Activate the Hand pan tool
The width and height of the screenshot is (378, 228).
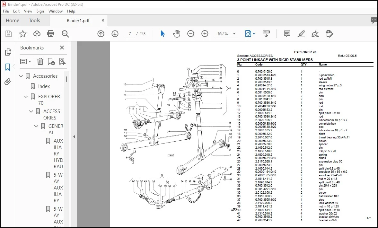pyautogui.click(x=177, y=34)
